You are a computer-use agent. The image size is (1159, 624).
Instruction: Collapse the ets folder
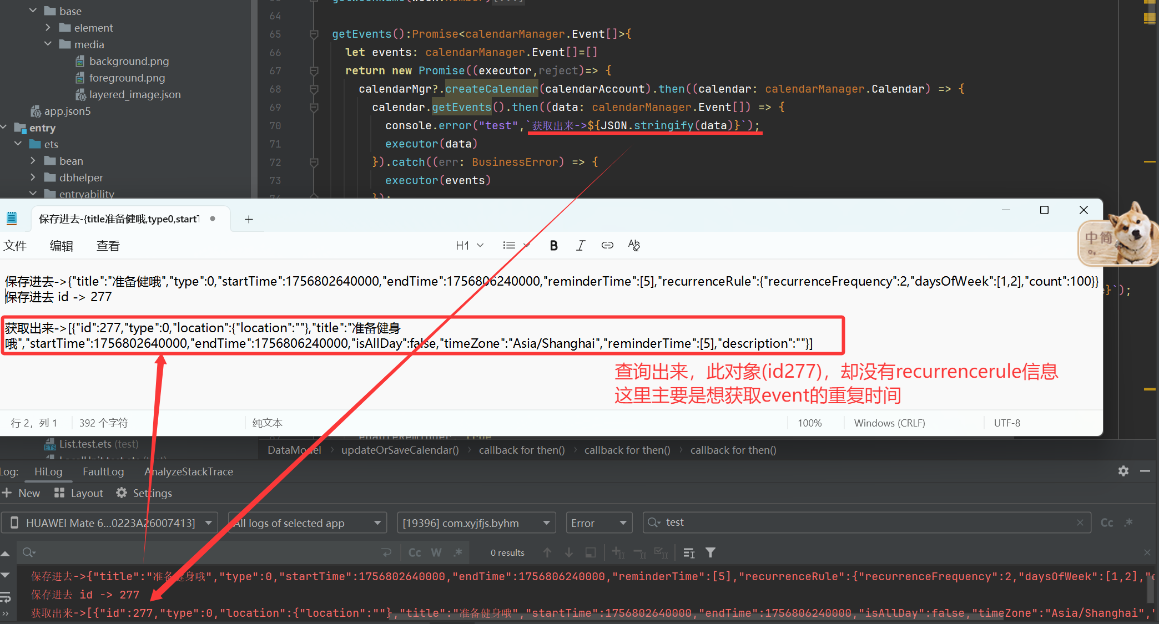[18, 144]
